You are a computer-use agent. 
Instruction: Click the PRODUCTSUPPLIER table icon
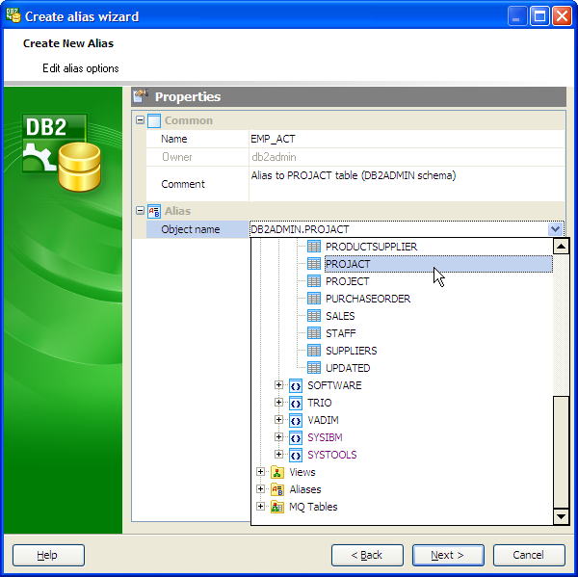[314, 247]
